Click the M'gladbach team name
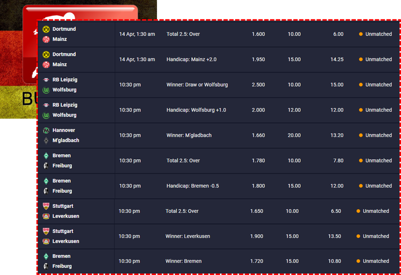The image size is (401, 275). tap(66, 141)
